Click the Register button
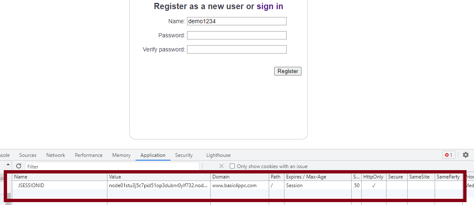The width and height of the screenshot is (474, 205). (288, 71)
